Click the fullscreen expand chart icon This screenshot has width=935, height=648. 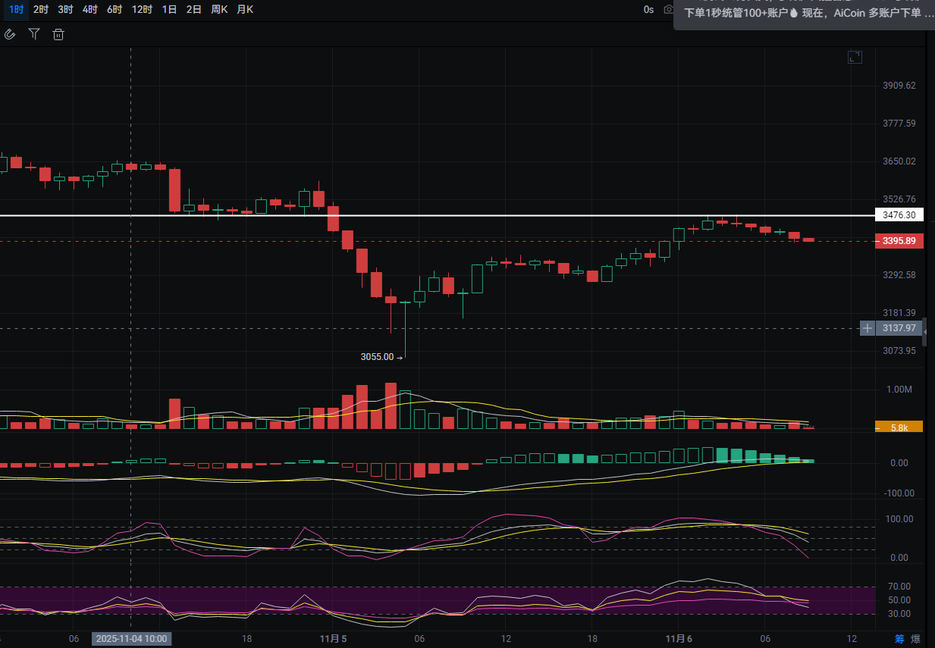click(x=855, y=57)
